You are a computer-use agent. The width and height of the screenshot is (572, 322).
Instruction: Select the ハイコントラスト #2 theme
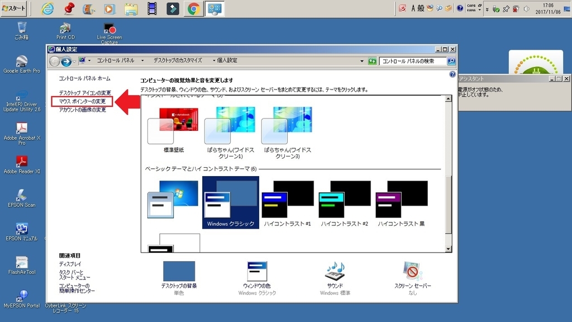pos(344,203)
